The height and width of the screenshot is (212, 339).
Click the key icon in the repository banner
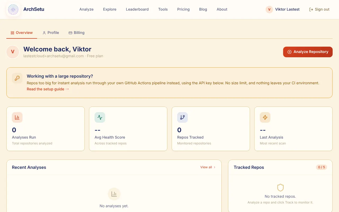17,78
